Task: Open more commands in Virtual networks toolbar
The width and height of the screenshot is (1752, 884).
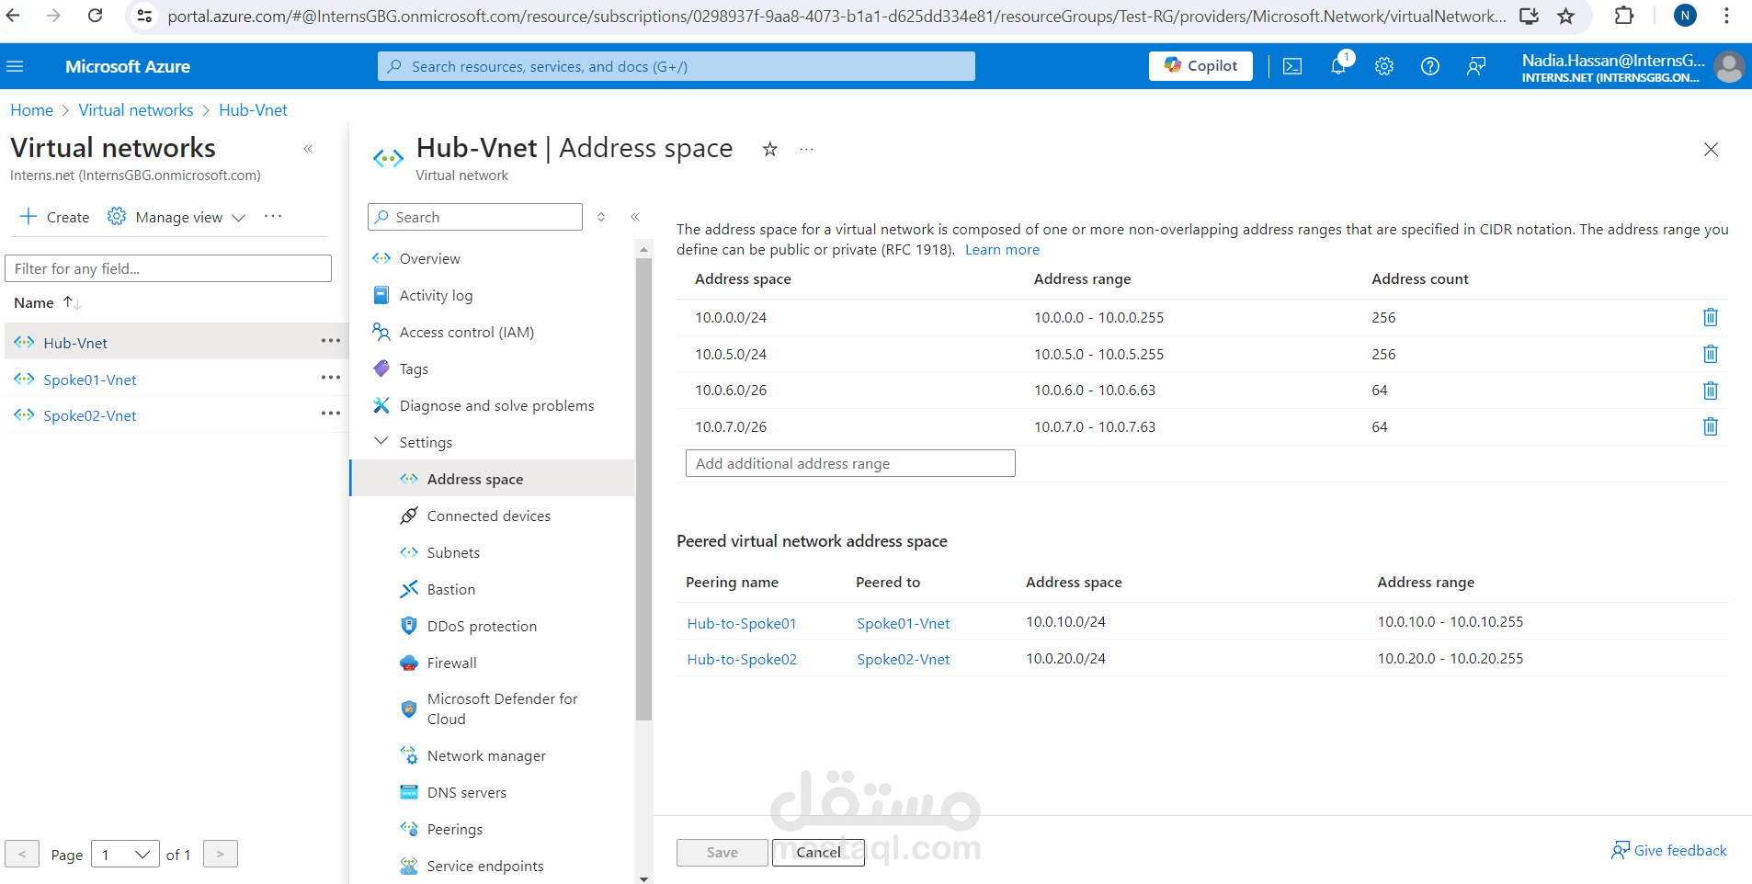Action: (273, 216)
